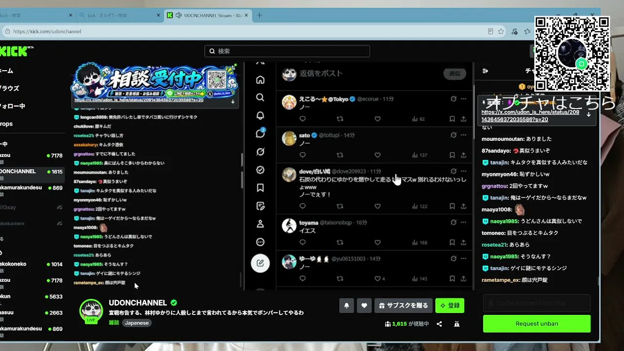Click the reply icon on the えこる tweet
This screenshot has height=351, width=624.
302,119
